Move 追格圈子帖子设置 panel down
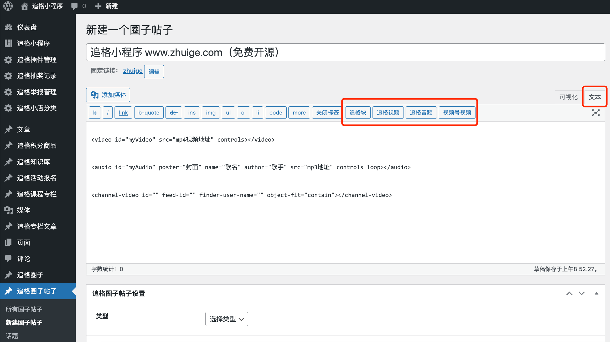This screenshot has height=342, width=610. tap(582, 293)
